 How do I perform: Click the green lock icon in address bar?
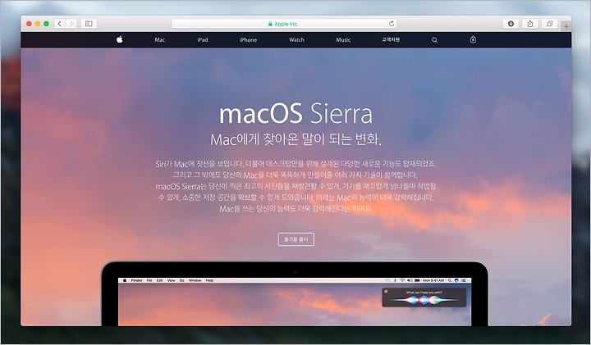click(x=270, y=24)
